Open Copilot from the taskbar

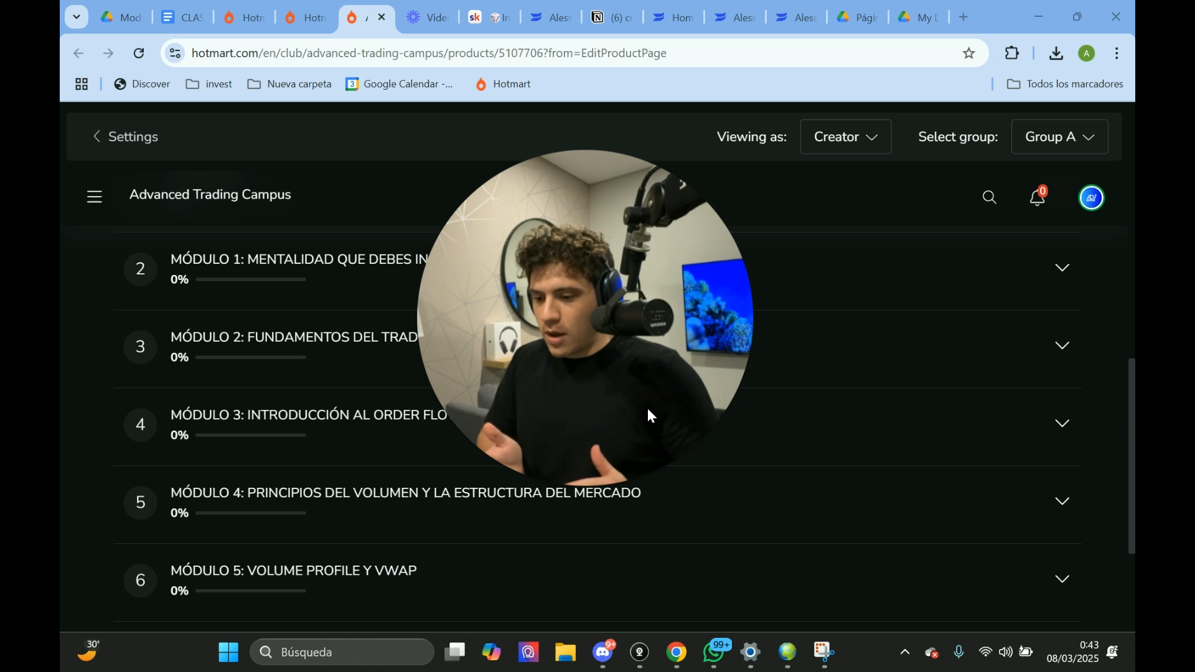click(x=492, y=652)
